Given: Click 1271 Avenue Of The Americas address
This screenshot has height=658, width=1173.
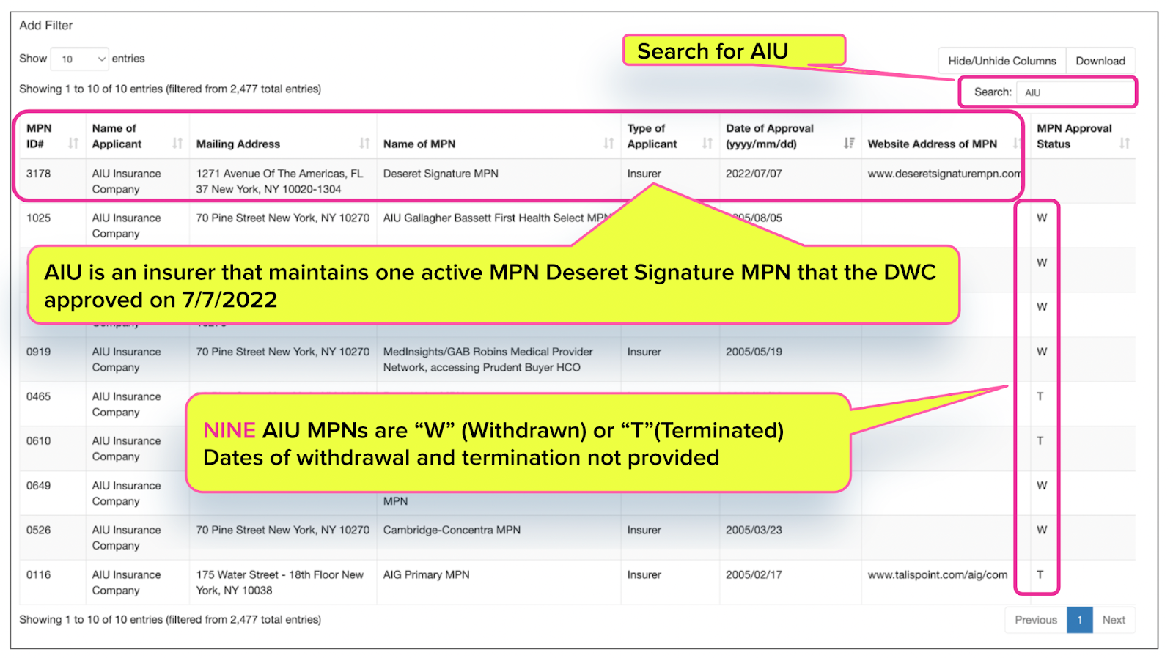Looking at the screenshot, I should 279,182.
